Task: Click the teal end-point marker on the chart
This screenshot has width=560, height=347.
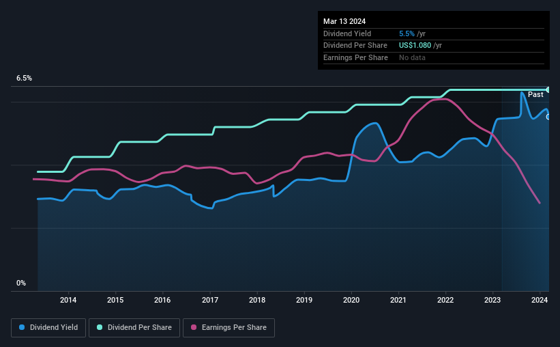Action: 548,89
